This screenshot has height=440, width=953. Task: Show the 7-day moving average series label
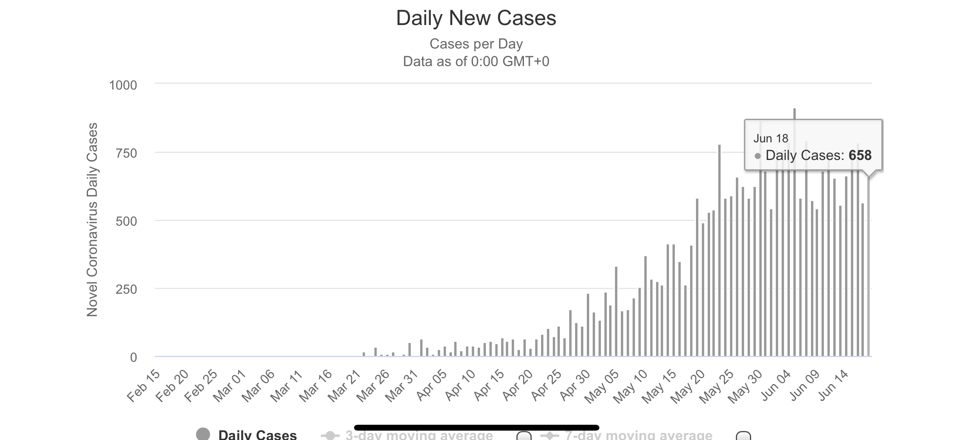(638, 435)
